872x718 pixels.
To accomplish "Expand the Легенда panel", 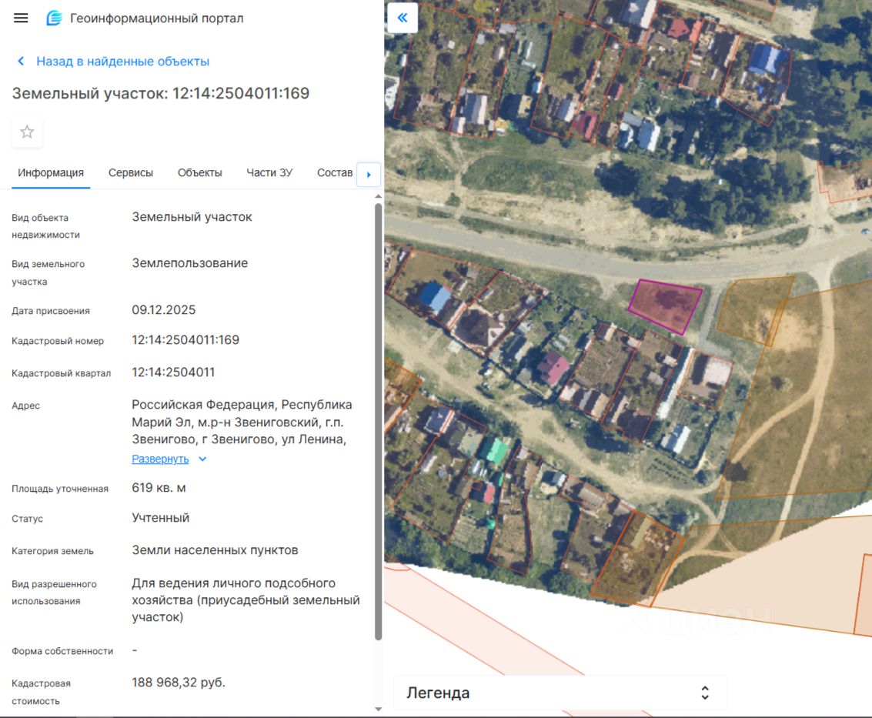I will coord(560,693).
